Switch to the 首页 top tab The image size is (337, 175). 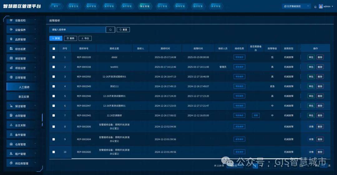pyautogui.click(x=56, y=6)
